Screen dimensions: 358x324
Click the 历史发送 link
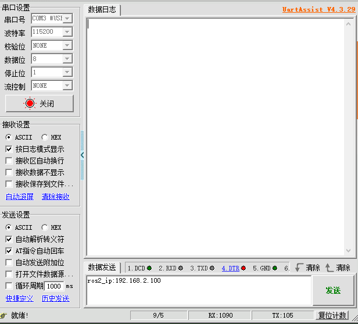(x=55, y=298)
